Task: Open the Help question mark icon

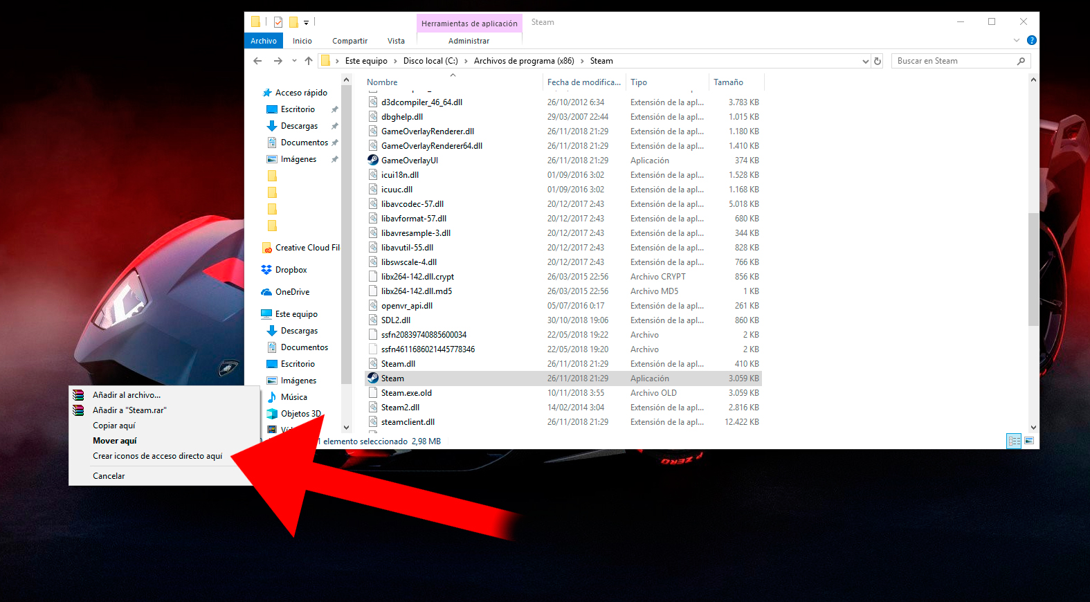Action: click(x=1031, y=41)
